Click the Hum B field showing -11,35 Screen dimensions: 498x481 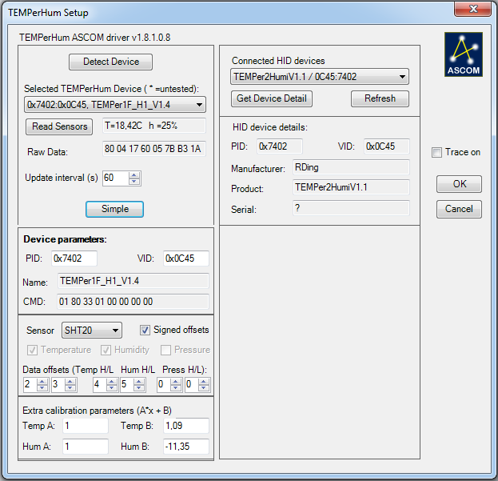(x=186, y=447)
